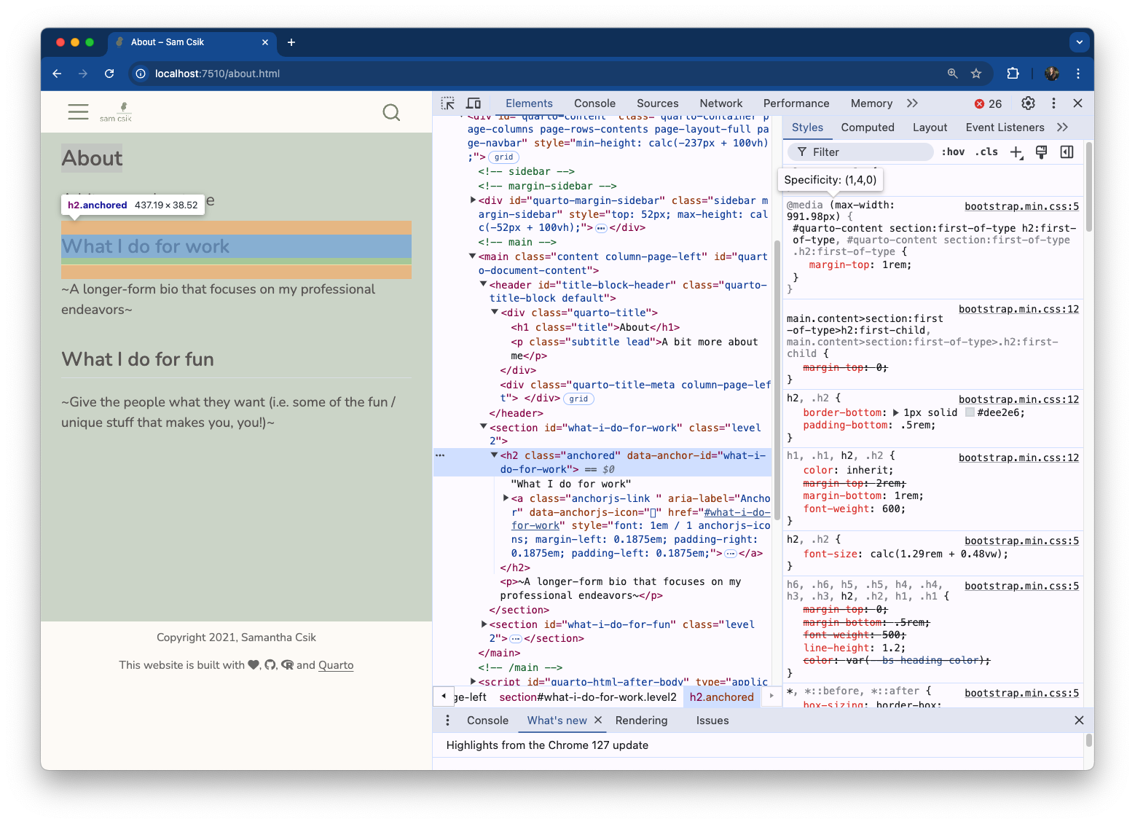Toggle the device toolbar icon
1135x824 pixels.
[474, 103]
